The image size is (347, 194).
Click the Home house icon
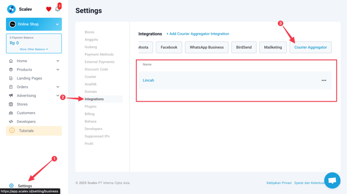[x=11, y=61]
